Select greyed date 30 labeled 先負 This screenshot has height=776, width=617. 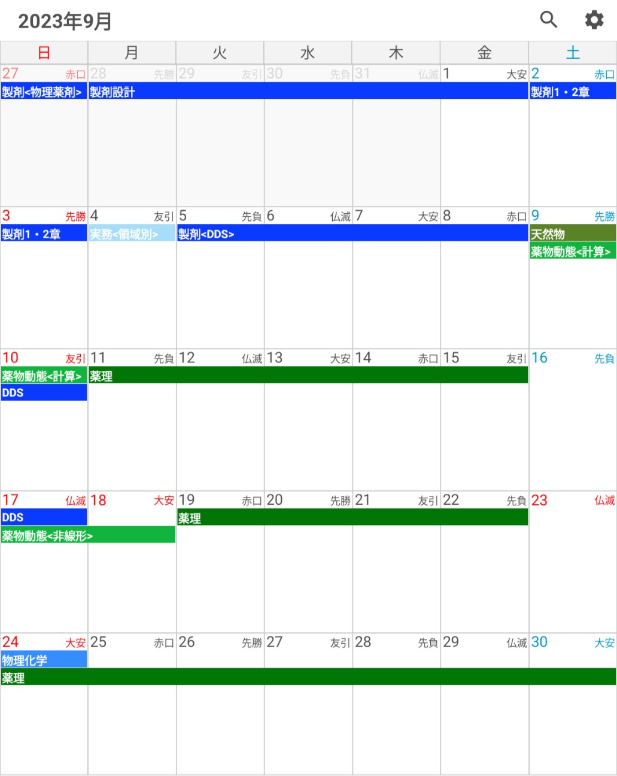308,135
